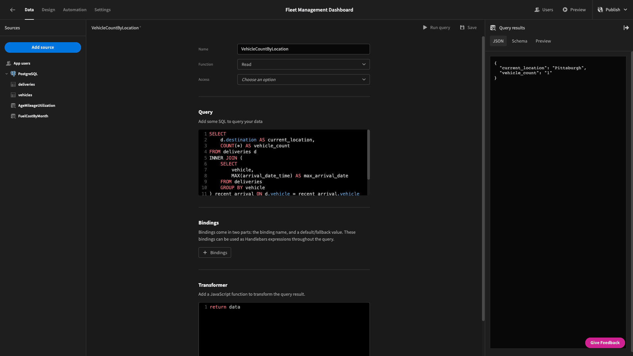This screenshot has height=356, width=633.
Task: Click the Give Feedback button
Action: 605,343
